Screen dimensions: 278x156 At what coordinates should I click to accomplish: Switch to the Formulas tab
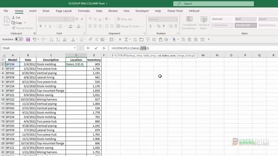click(84, 11)
